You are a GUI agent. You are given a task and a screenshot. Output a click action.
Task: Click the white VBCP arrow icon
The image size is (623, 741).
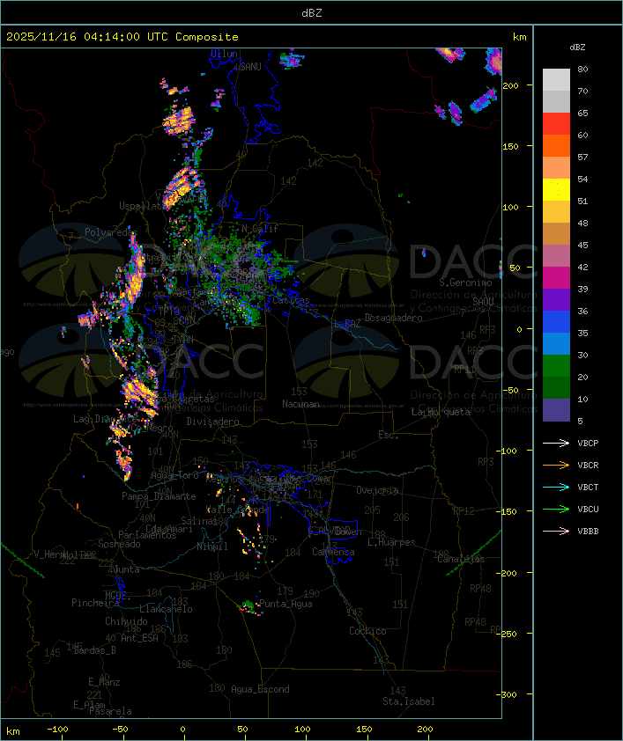pyautogui.click(x=556, y=444)
